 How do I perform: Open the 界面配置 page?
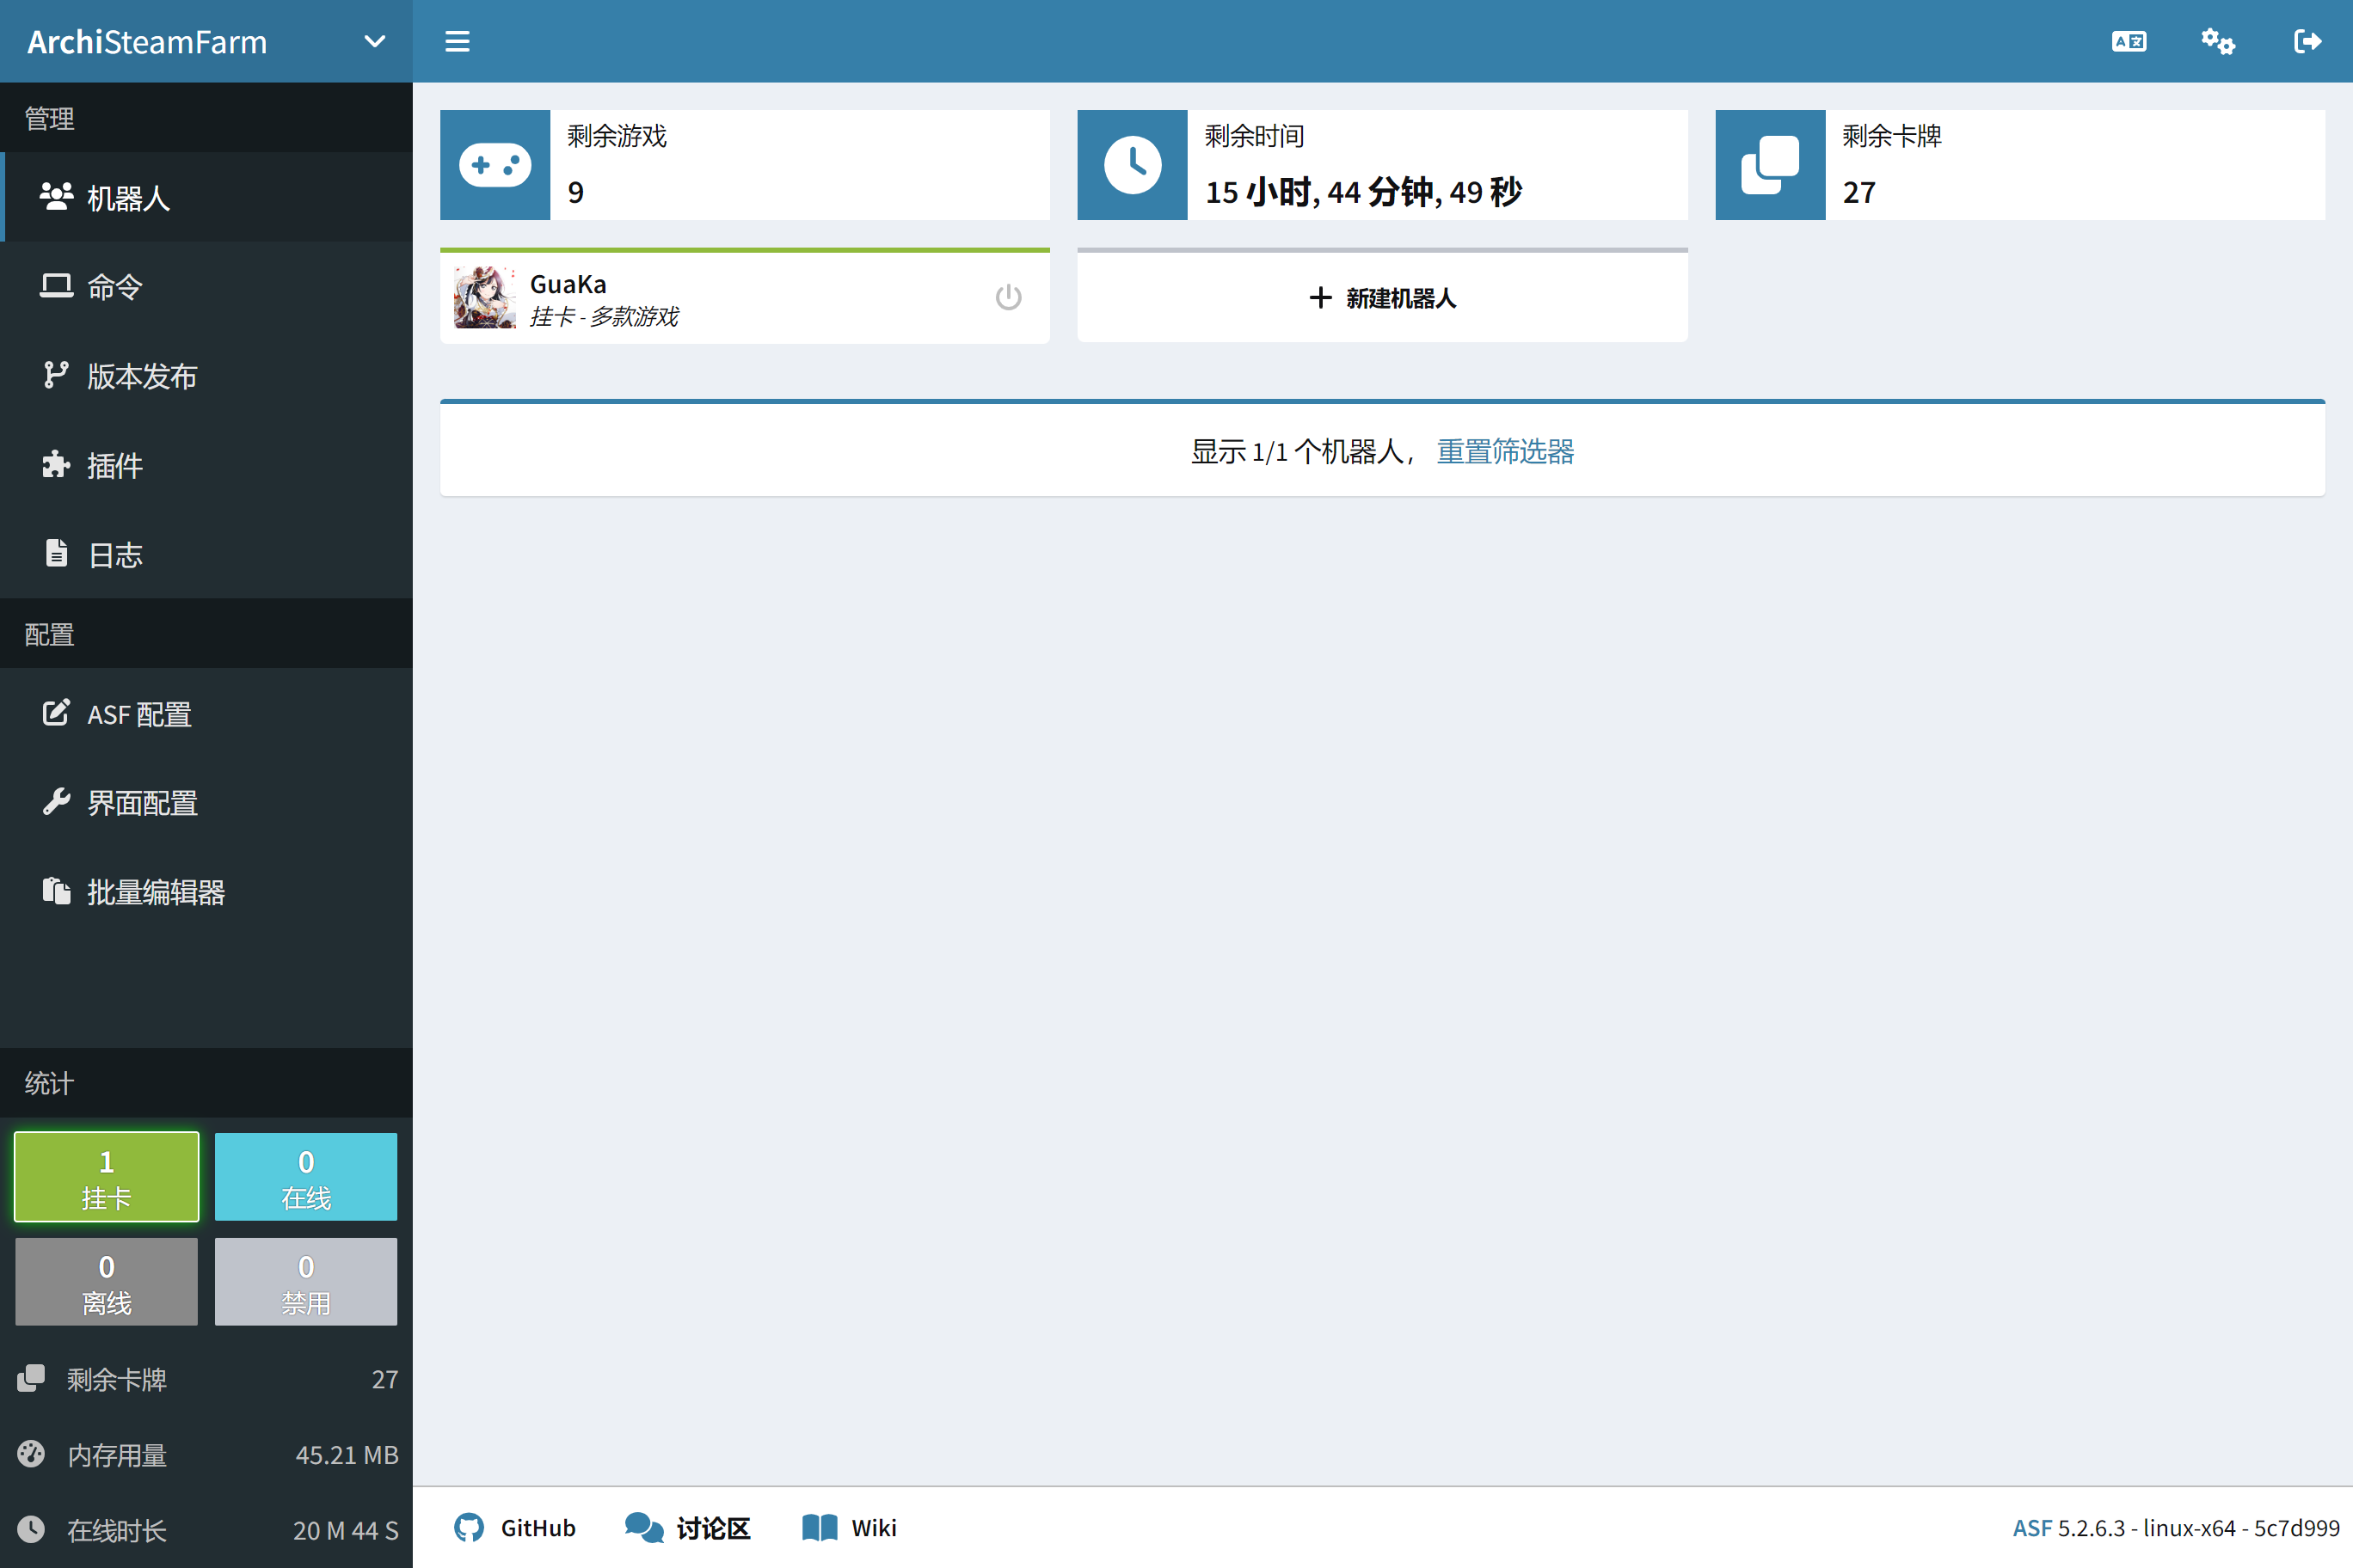[206, 802]
